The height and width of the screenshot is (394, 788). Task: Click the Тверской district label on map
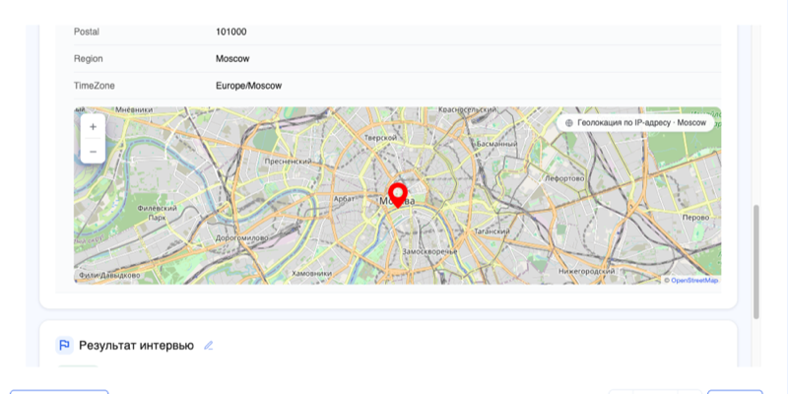tap(380, 137)
